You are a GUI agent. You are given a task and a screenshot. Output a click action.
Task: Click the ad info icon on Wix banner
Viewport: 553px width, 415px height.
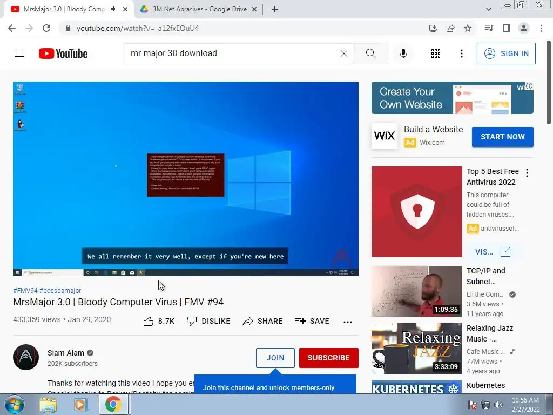[529, 86]
